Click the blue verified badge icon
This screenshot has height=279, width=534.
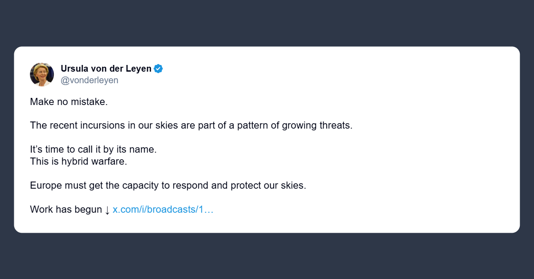coord(158,69)
